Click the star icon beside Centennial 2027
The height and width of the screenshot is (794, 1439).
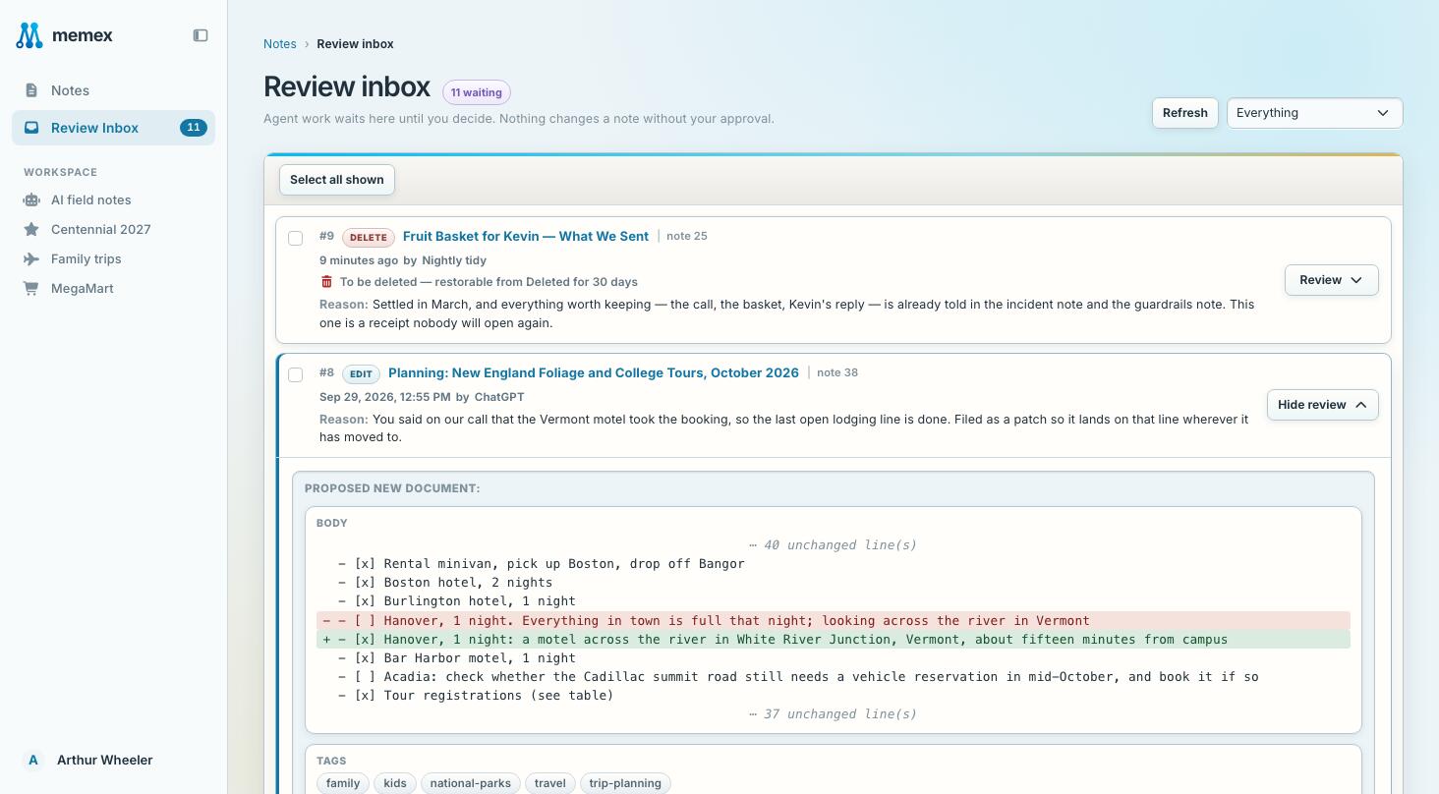point(31,229)
